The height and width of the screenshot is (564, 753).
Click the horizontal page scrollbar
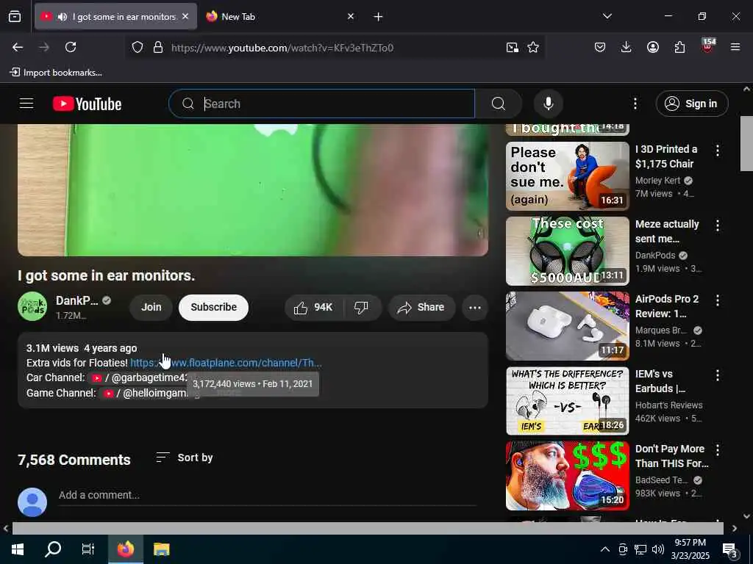tap(368, 528)
